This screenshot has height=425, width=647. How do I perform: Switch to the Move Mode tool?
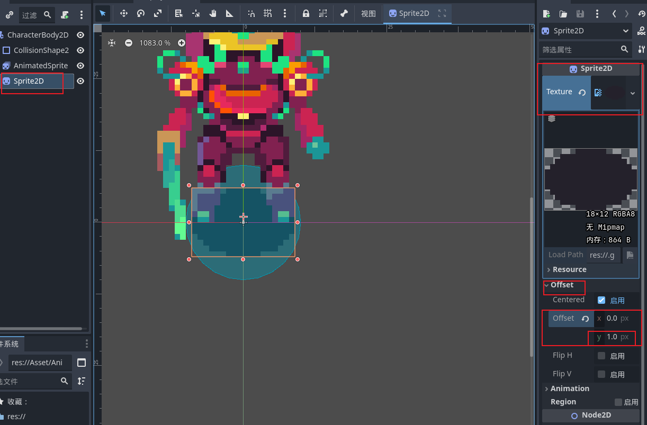(x=123, y=13)
